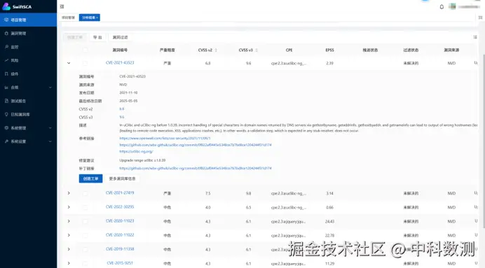Expand the CVE-2021-27419 row

(69, 193)
